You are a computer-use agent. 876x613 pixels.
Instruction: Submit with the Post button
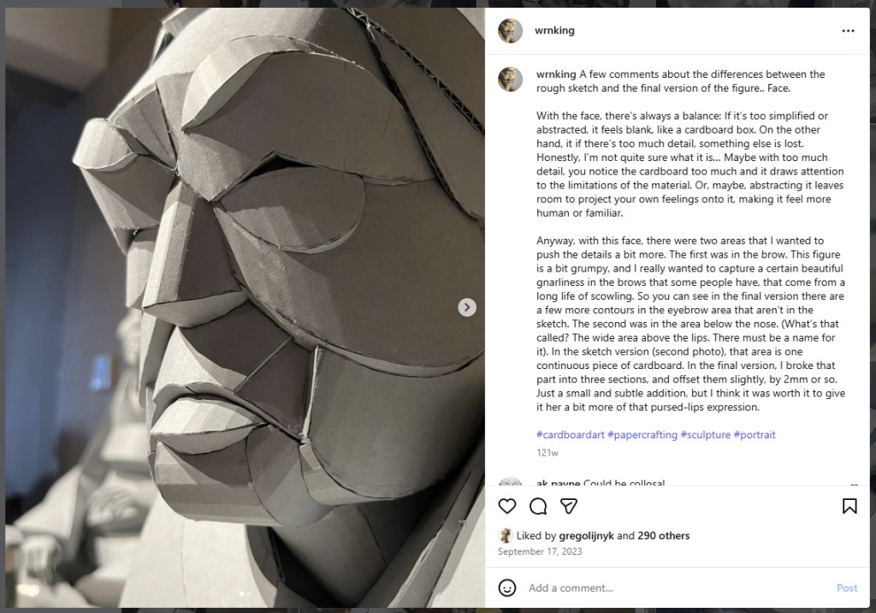click(x=847, y=588)
